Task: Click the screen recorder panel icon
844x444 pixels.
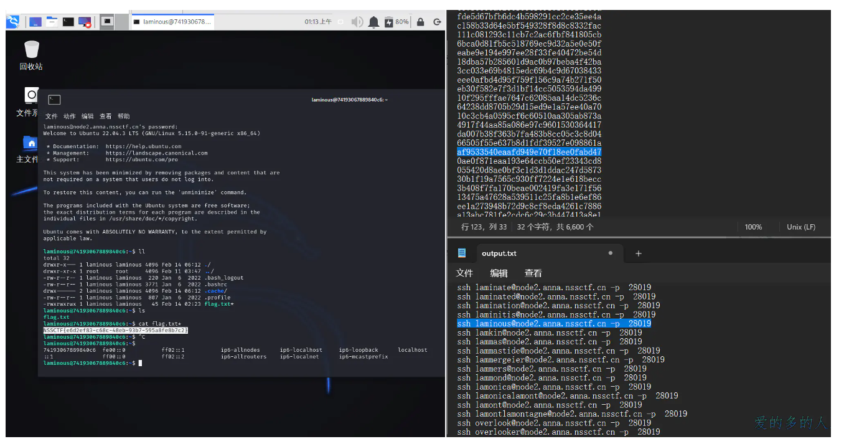Action: [x=84, y=22]
